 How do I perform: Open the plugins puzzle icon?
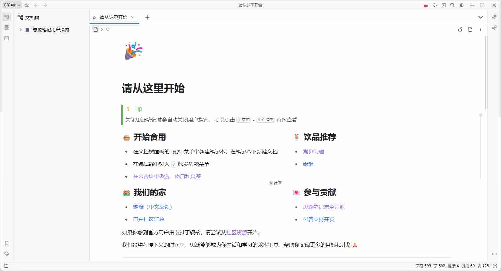point(434,5)
